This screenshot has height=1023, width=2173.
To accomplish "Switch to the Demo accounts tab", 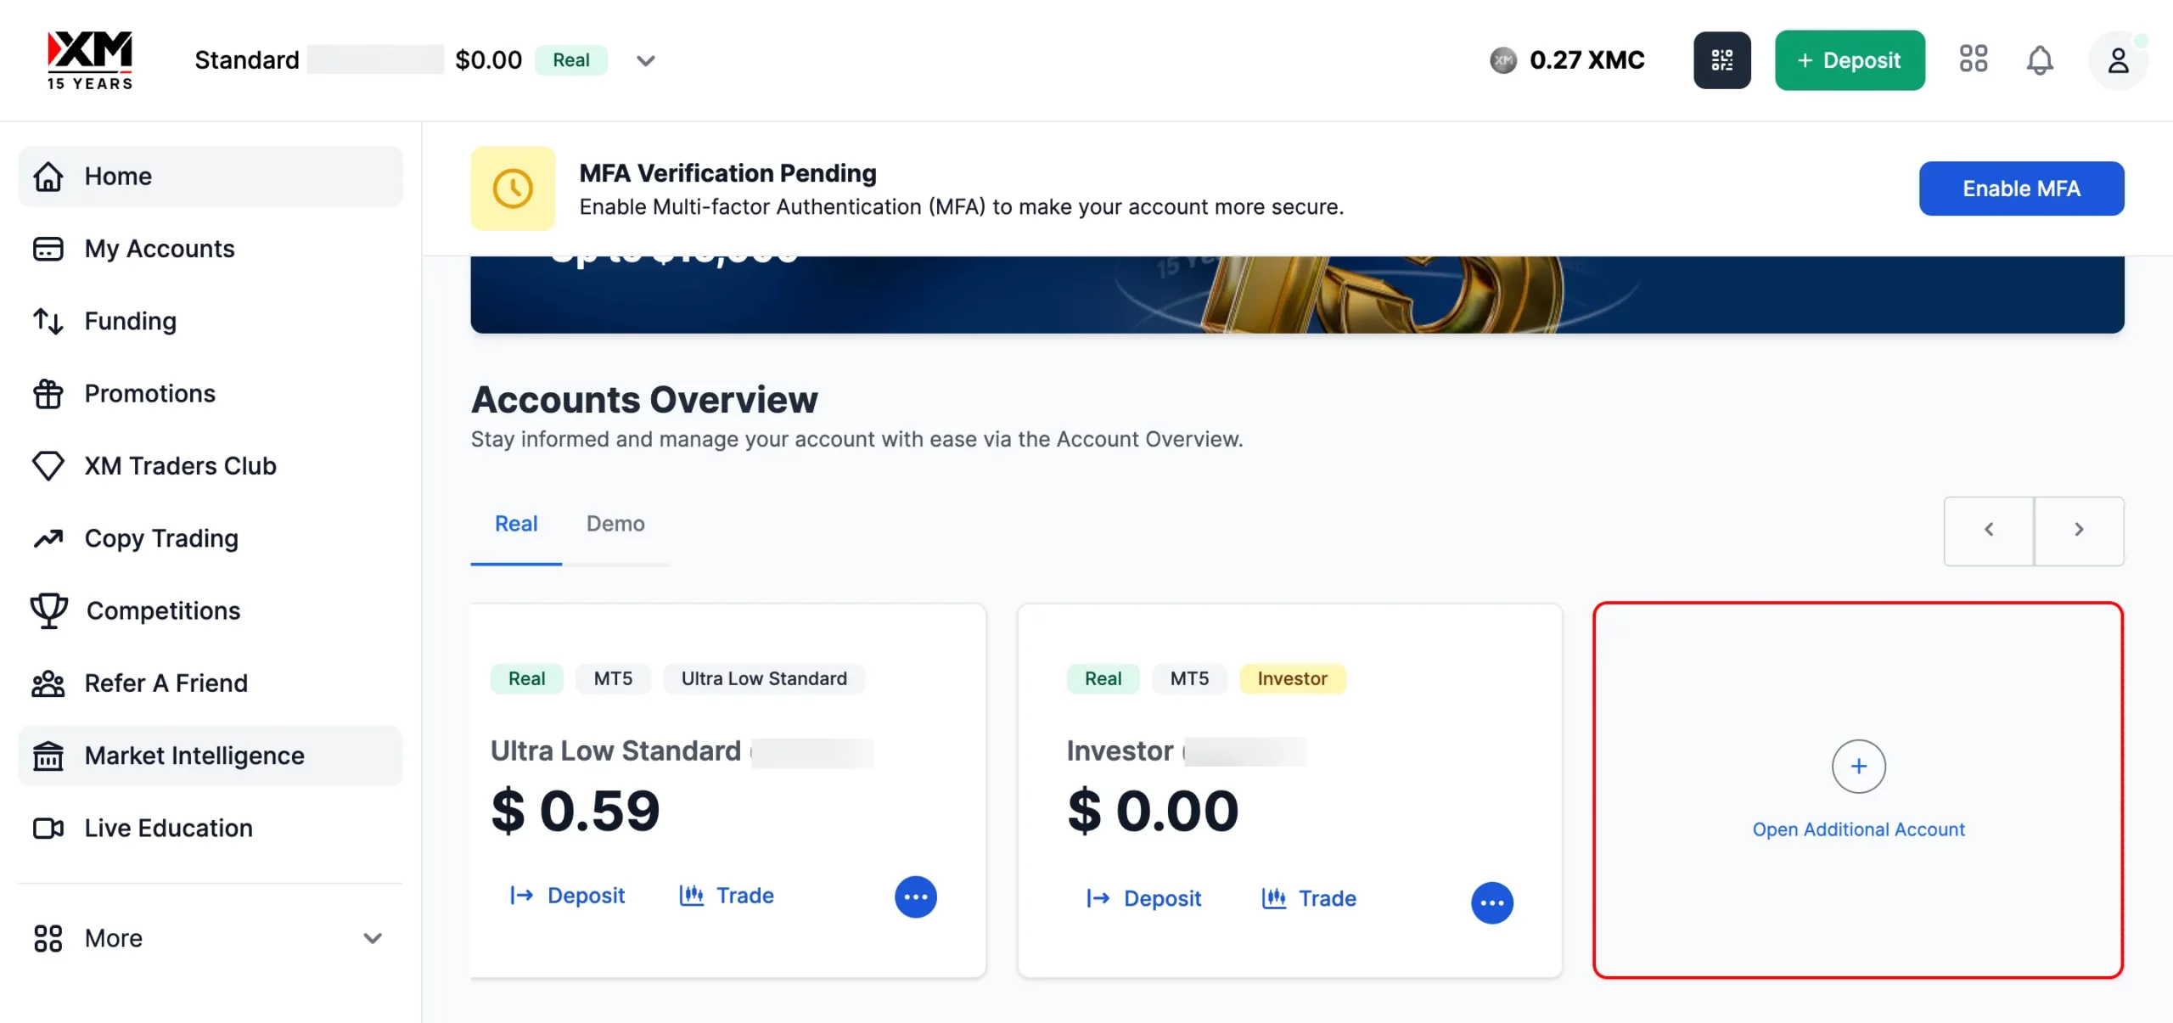I will pyautogui.click(x=615, y=524).
